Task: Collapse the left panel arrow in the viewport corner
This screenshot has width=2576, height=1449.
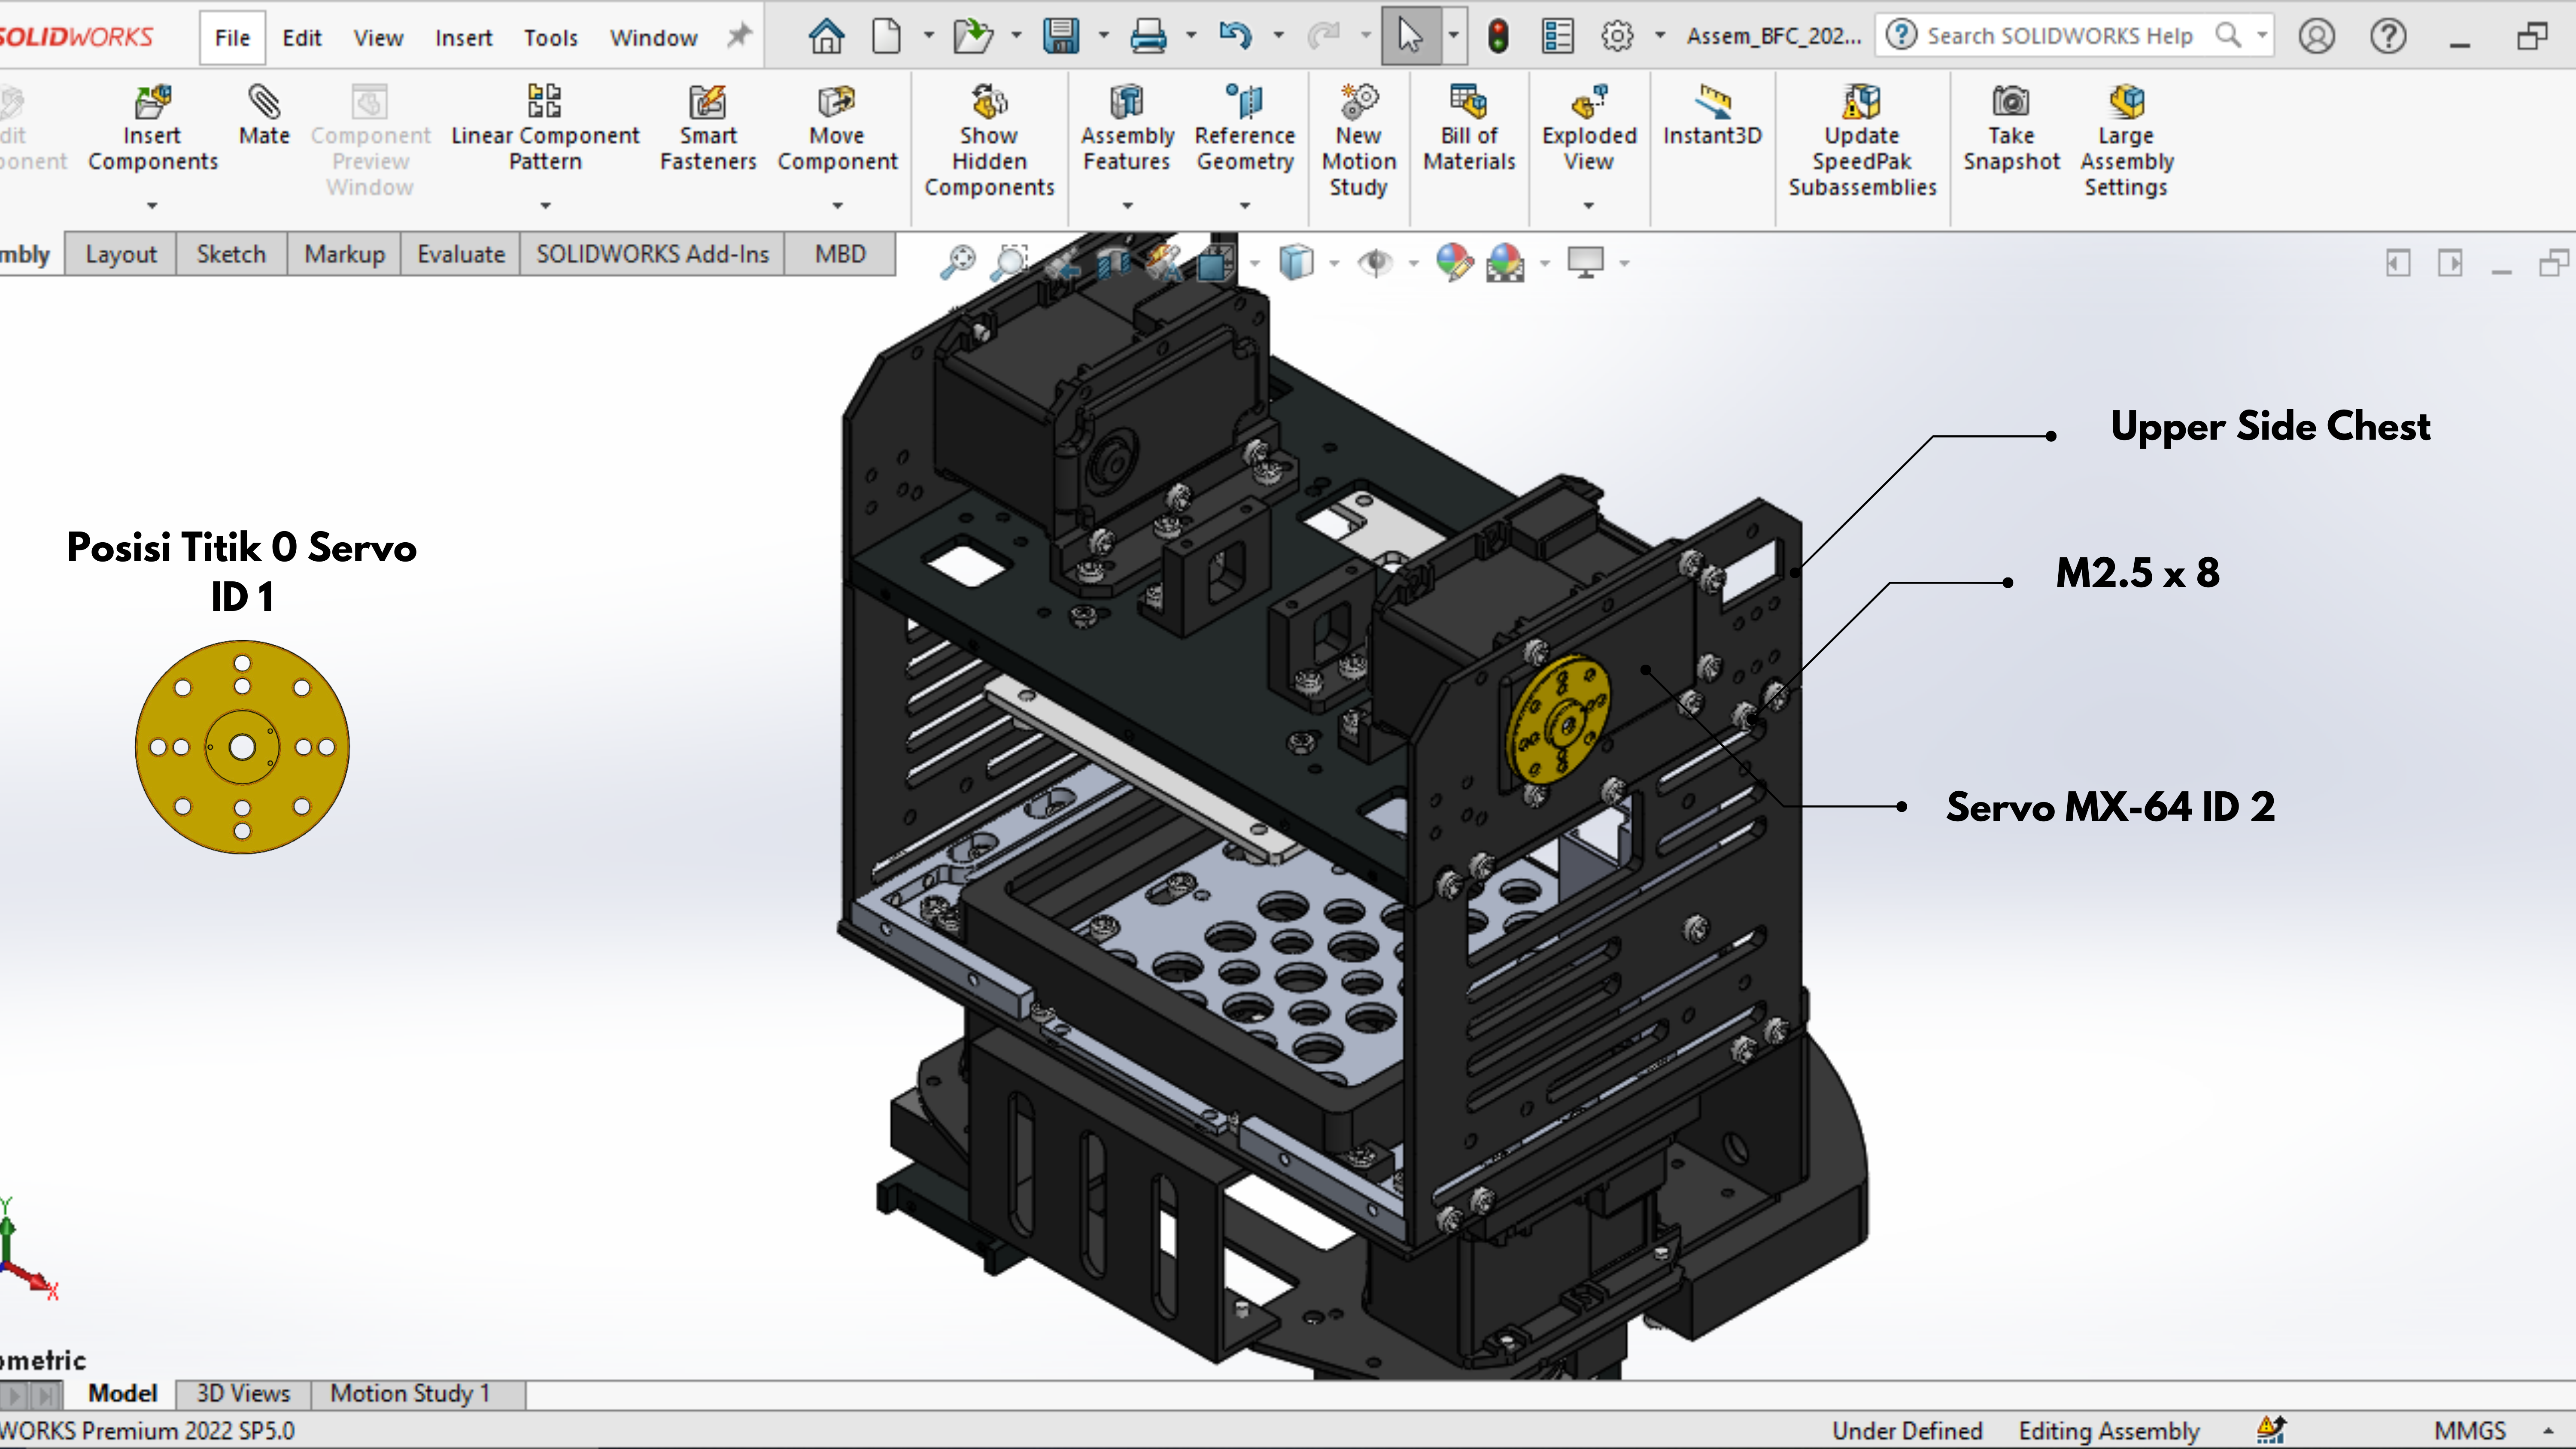Action: coord(2398,263)
